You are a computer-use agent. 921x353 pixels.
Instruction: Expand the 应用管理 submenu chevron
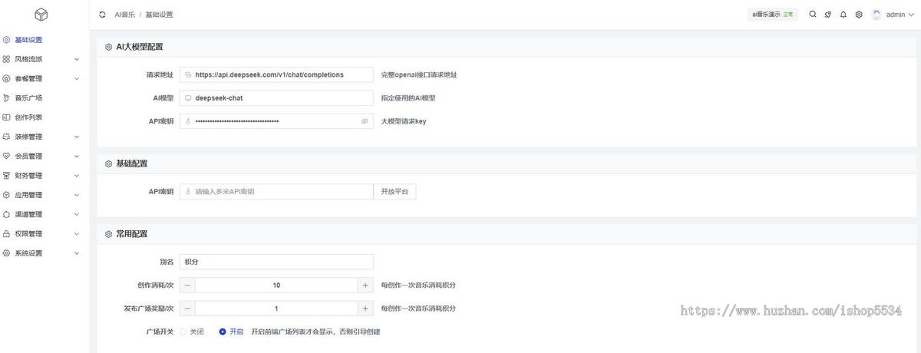coord(76,195)
